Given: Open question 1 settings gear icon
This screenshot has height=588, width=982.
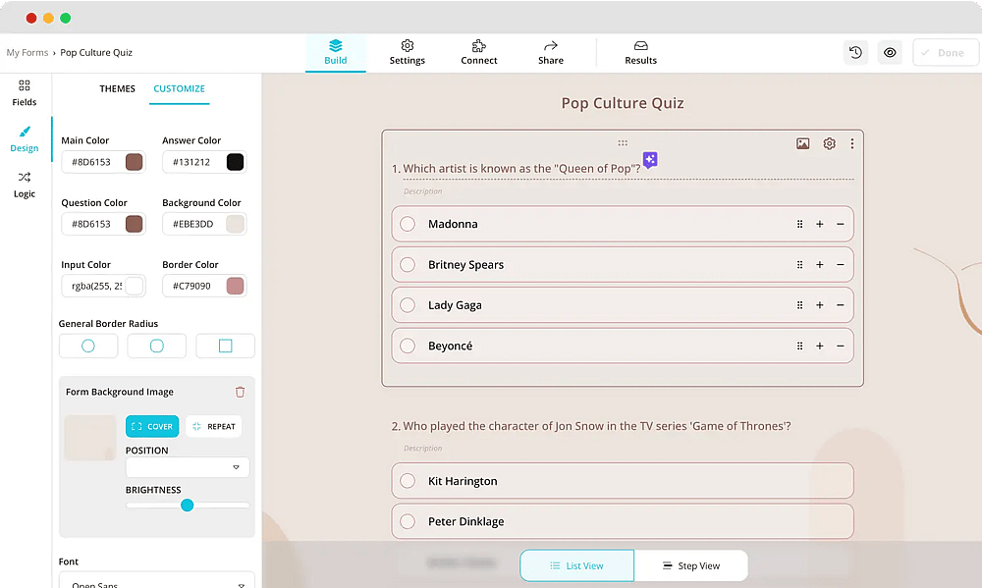Looking at the screenshot, I should [829, 143].
